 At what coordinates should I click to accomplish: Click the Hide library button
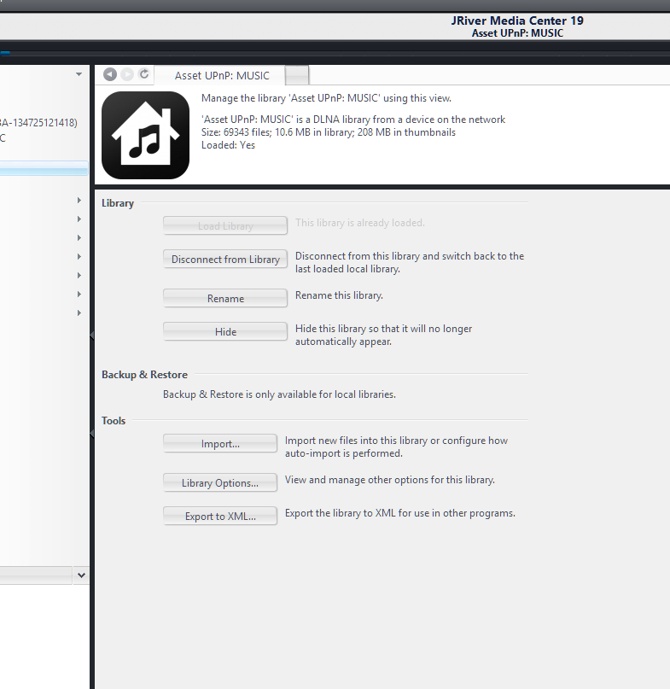click(x=225, y=332)
